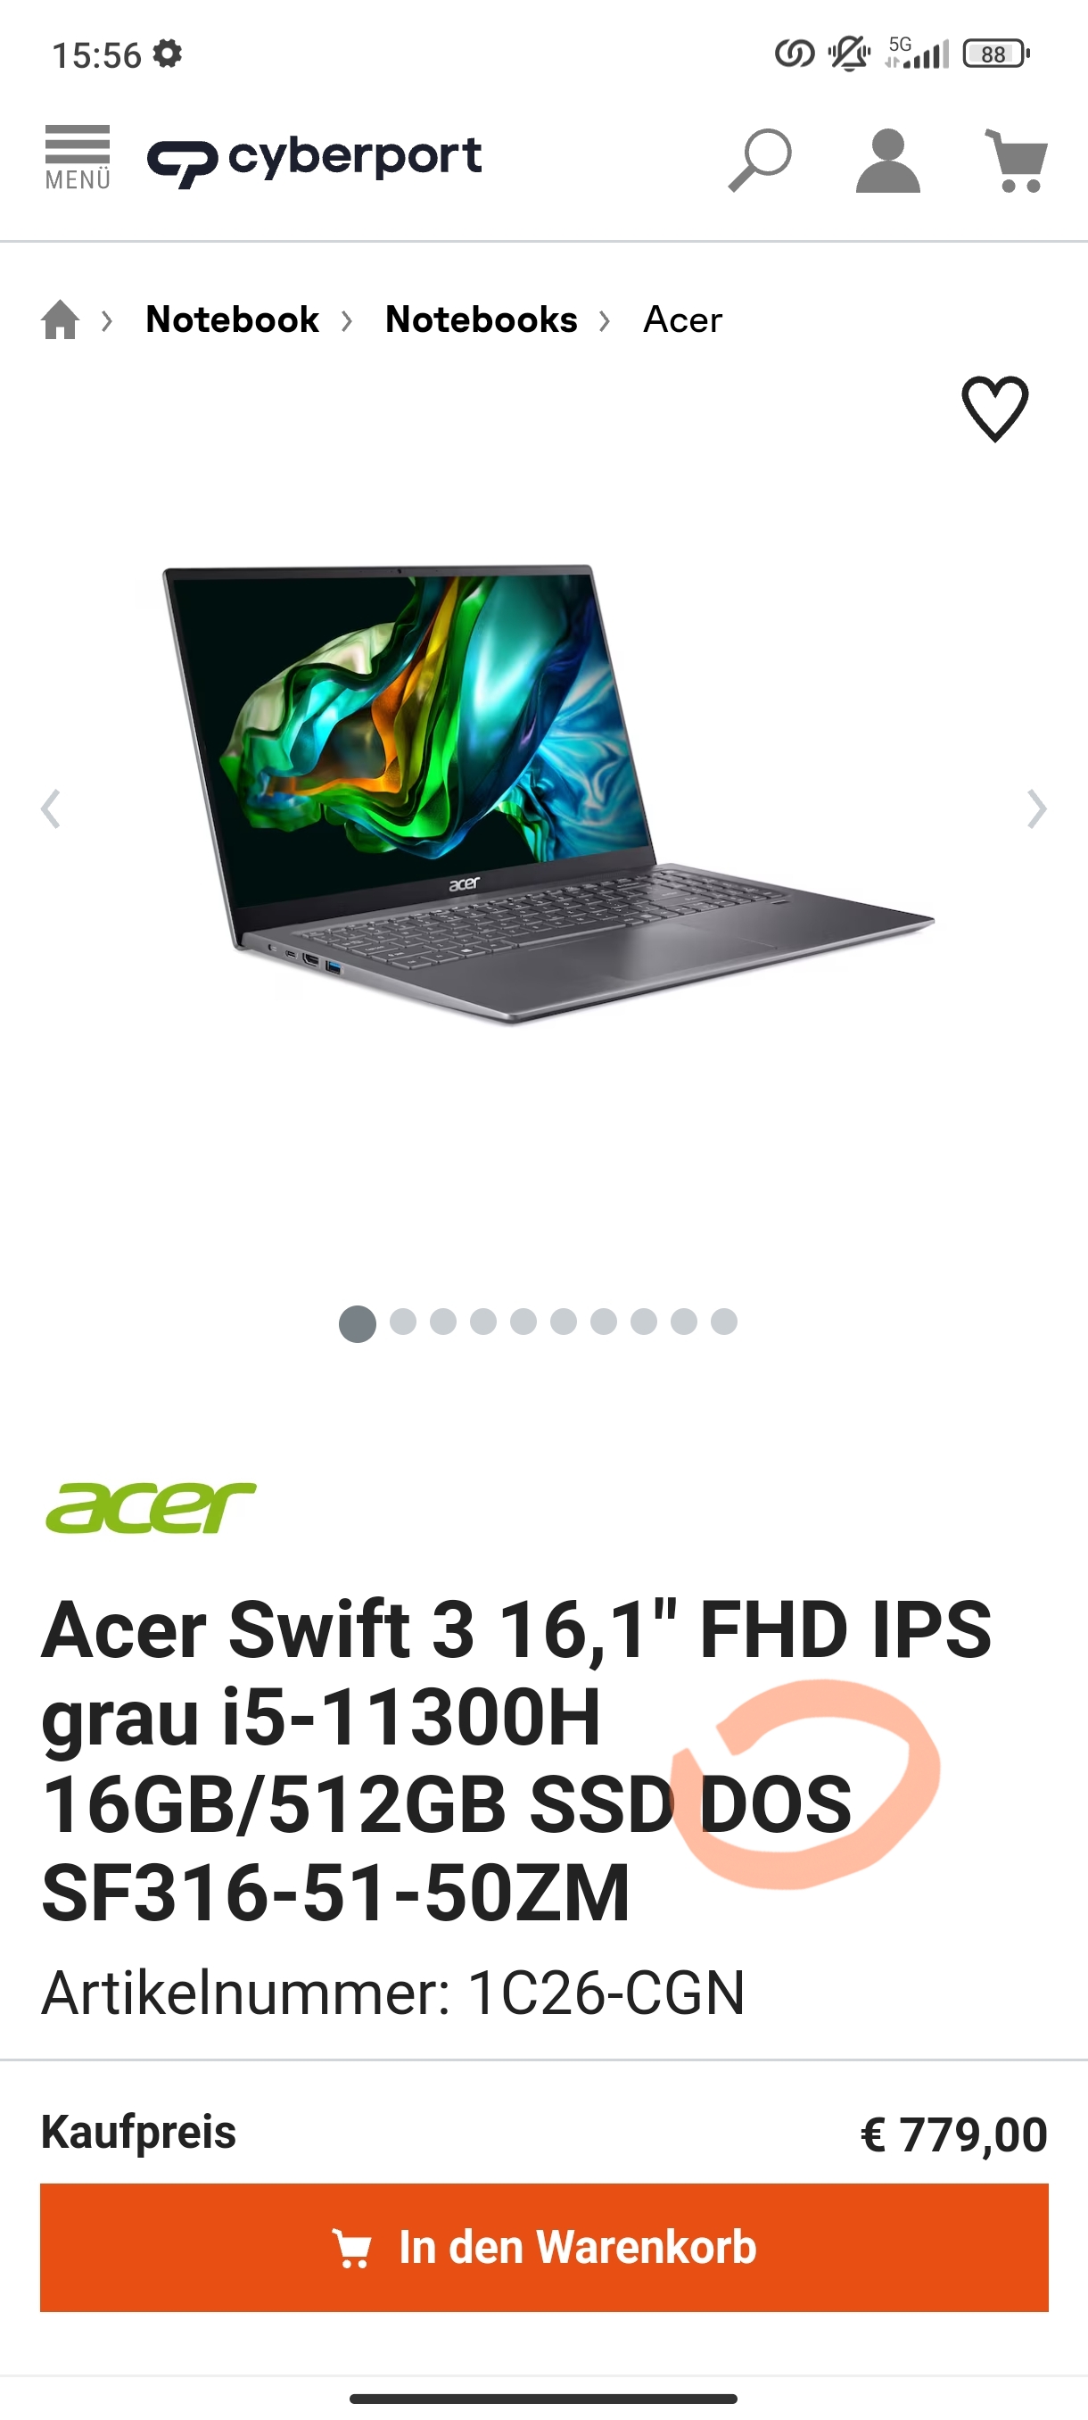
Task: Tap the Acer Swift 3 laptop image
Action: (x=548, y=794)
